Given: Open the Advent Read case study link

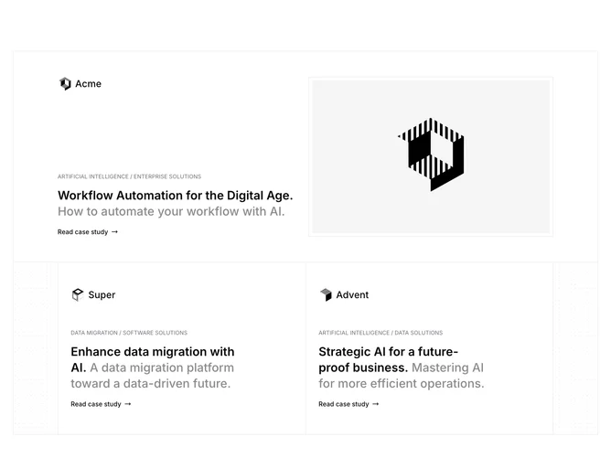Looking at the screenshot, I should [x=348, y=404].
